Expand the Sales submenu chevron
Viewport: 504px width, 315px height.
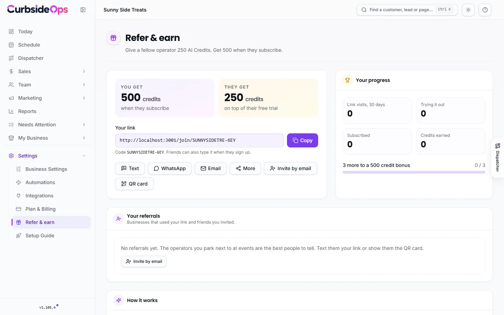[x=84, y=71]
